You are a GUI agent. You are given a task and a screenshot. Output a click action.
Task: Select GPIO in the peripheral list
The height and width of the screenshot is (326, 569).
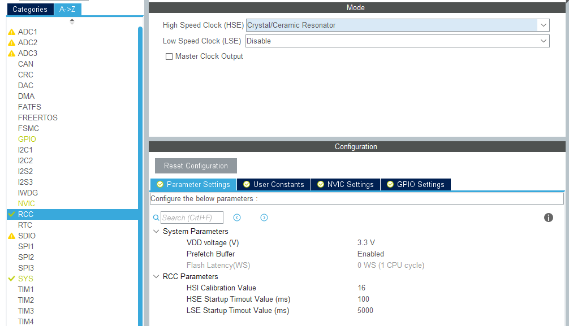pos(27,139)
